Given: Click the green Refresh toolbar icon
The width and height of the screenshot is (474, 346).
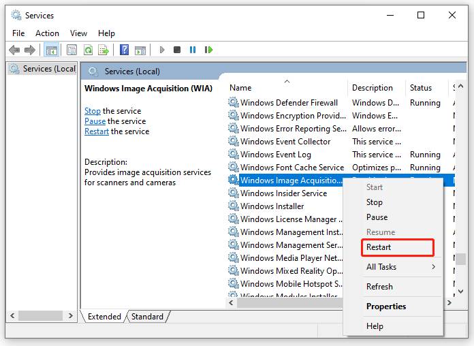Looking at the screenshot, I should (88, 50).
